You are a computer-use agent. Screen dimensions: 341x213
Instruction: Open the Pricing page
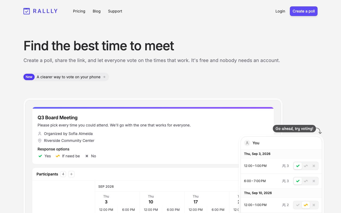point(79,11)
